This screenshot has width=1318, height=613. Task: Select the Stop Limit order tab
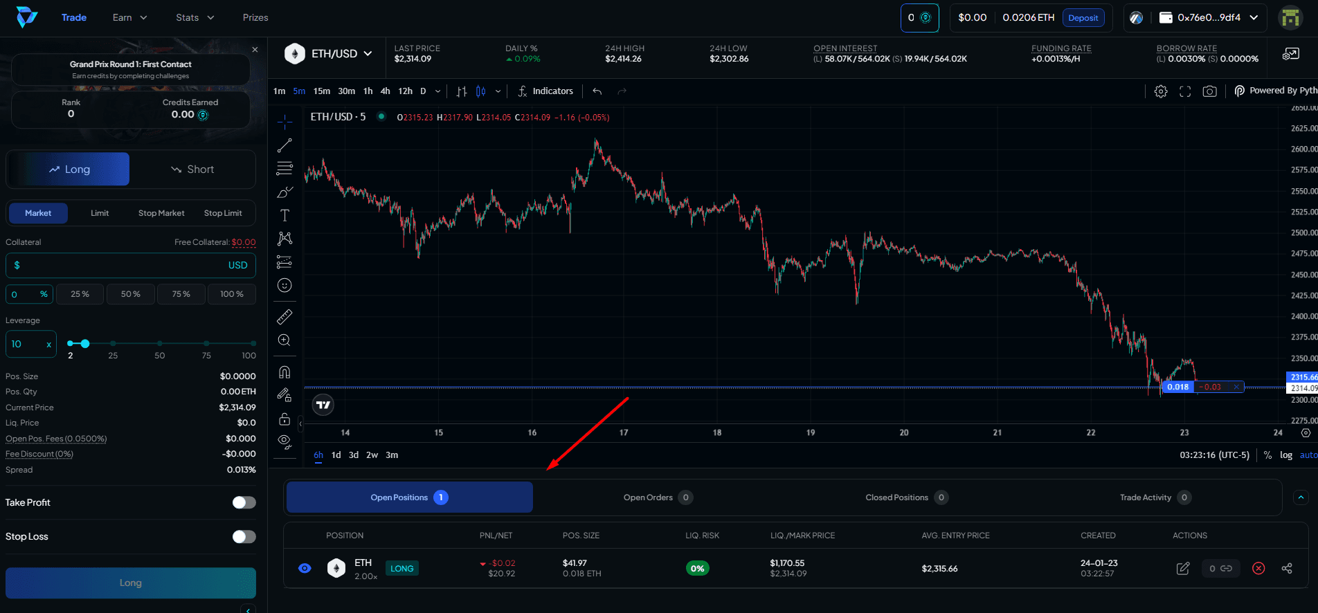click(223, 213)
